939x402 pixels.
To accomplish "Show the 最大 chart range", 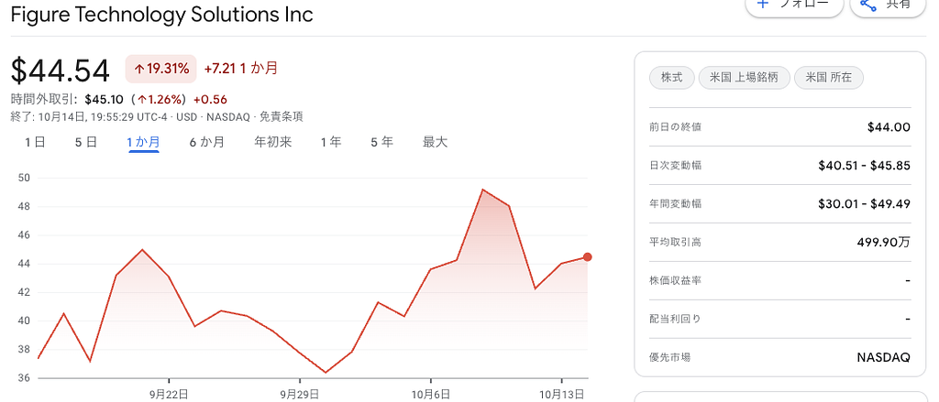I will (435, 142).
